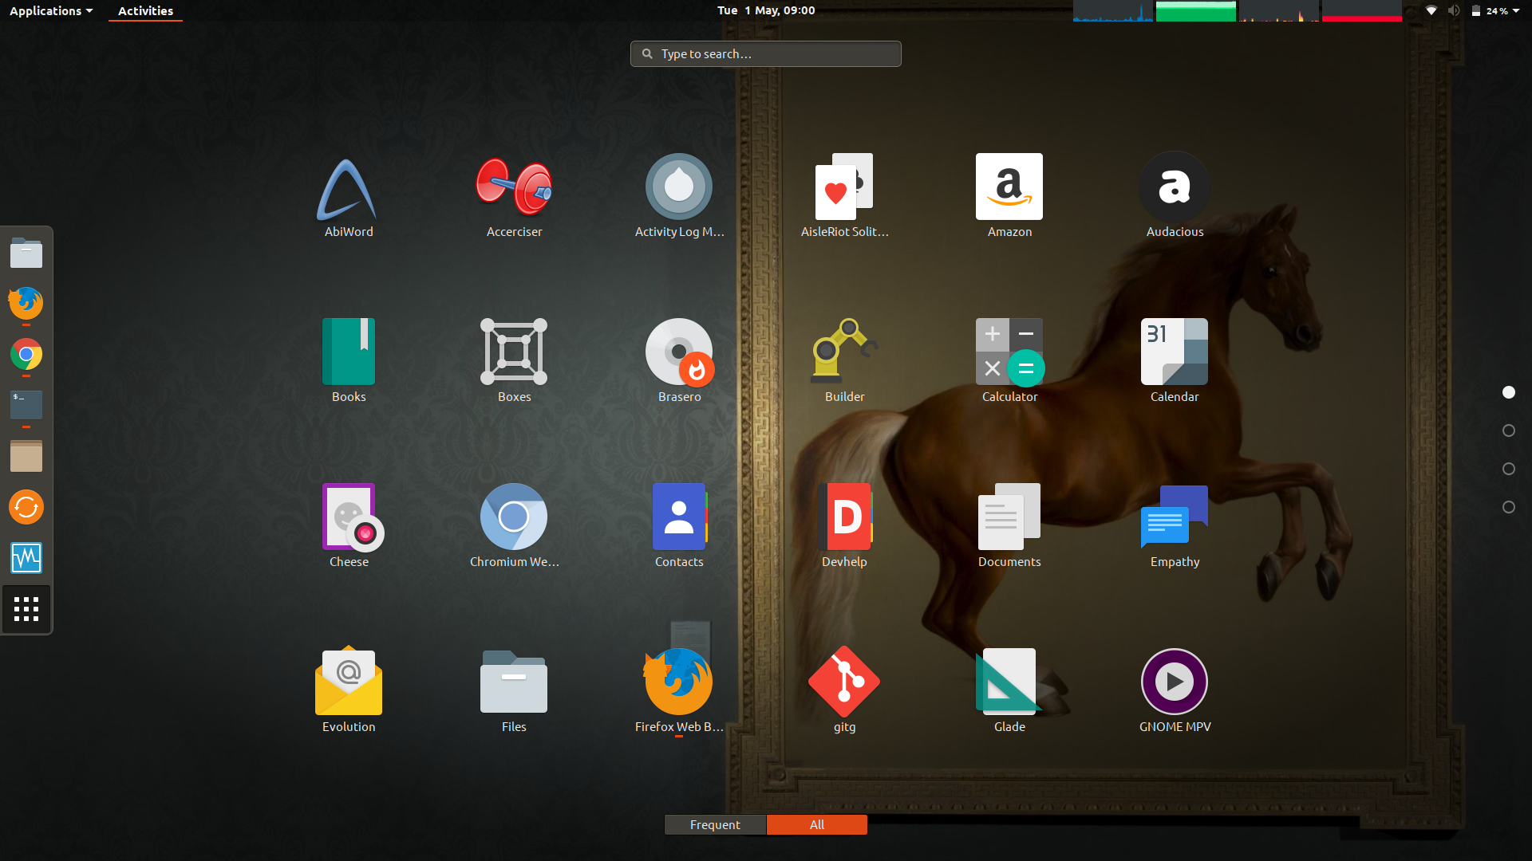Click the volume icon in top bar
Image resolution: width=1532 pixels, height=861 pixels.
tap(1454, 10)
